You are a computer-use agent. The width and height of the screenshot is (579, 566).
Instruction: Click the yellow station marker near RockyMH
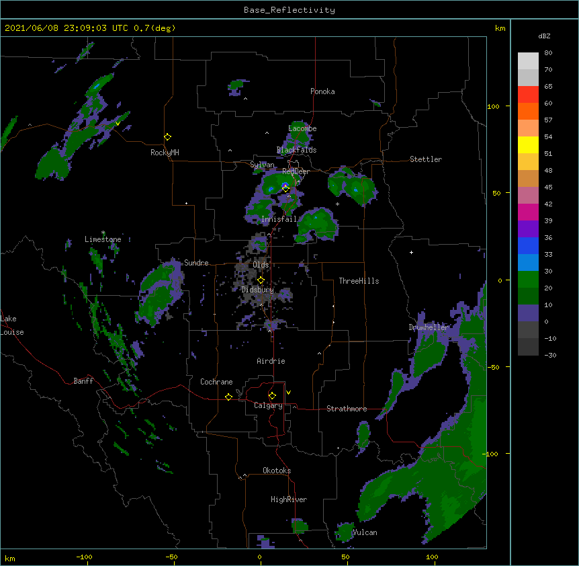tap(167, 137)
